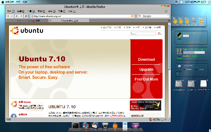Close the Google search tab
The image size is (211, 132).
click(x=9, y=20)
